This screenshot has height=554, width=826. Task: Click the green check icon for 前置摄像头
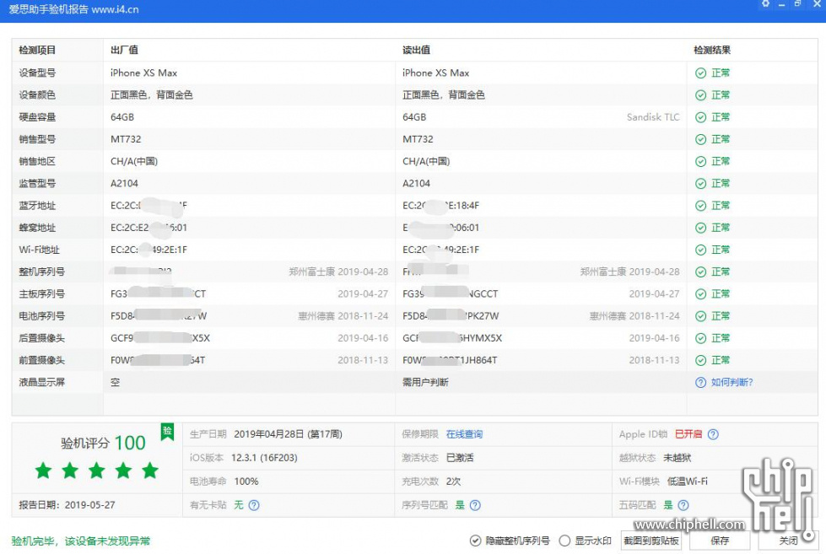[700, 361]
